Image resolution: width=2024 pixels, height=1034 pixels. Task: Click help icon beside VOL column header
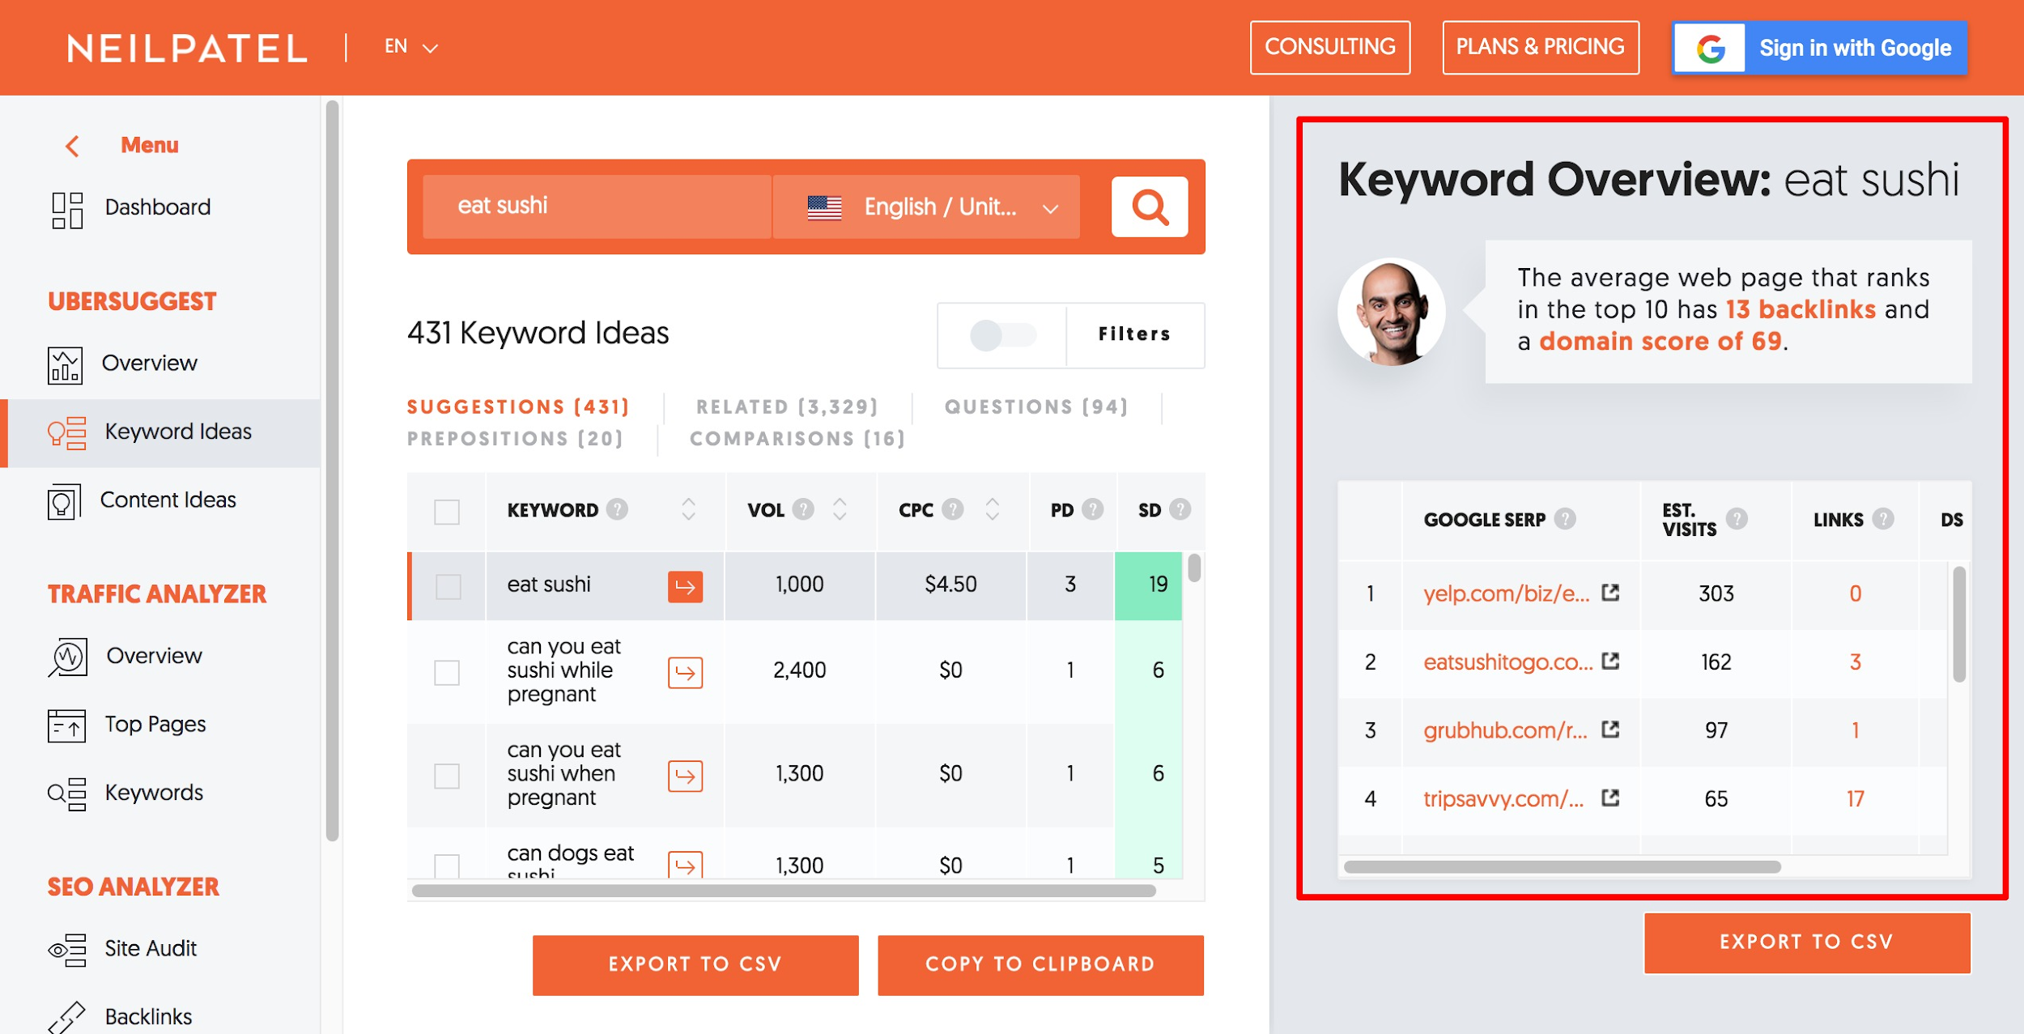[803, 509]
